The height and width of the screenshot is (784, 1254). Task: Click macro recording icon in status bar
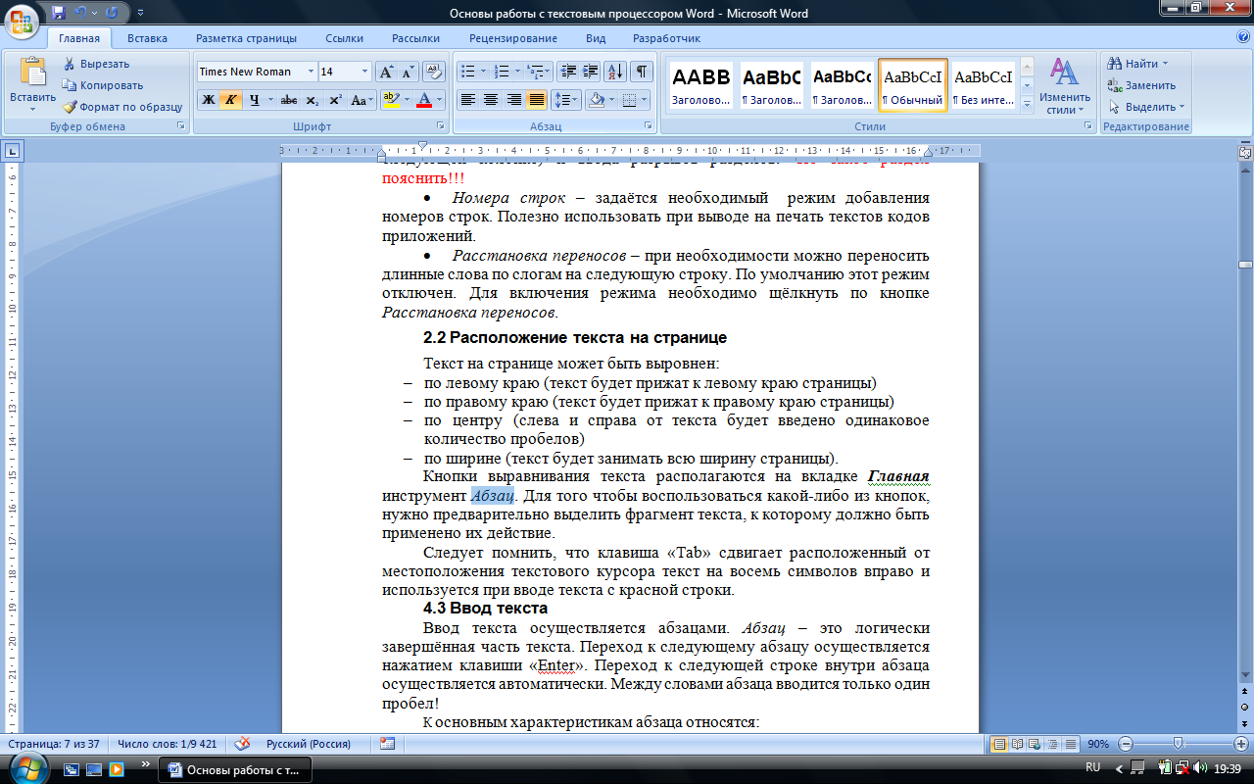tap(387, 744)
